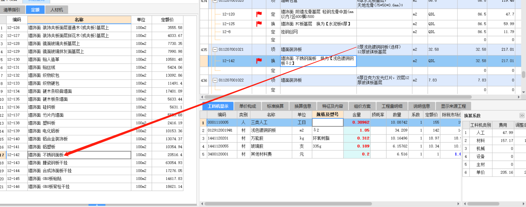Open the 特征及内容 tab
The height and width of the screenshot is (207, 526).
point(332,106)
